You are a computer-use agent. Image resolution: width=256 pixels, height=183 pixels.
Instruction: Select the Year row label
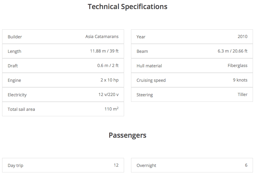[x=141, y=37]
